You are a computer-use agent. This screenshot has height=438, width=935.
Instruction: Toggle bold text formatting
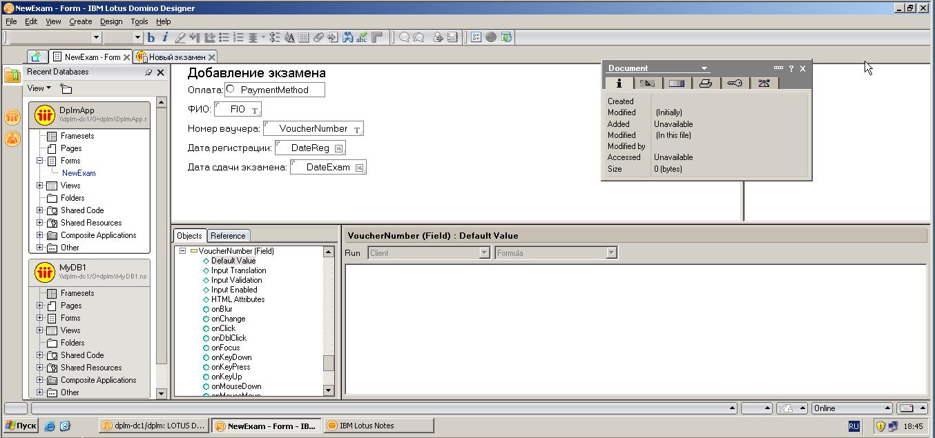[151, 37]
